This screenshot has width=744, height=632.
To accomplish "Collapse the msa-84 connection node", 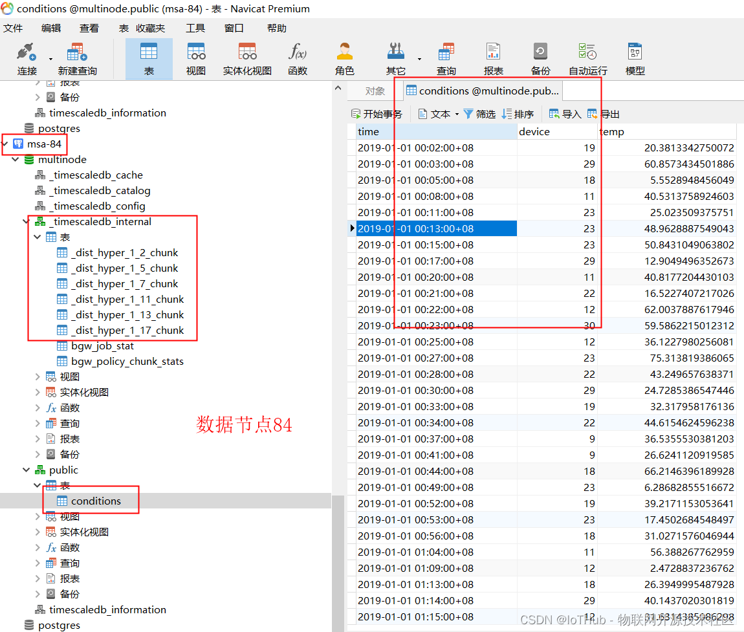I will point(5,144).
